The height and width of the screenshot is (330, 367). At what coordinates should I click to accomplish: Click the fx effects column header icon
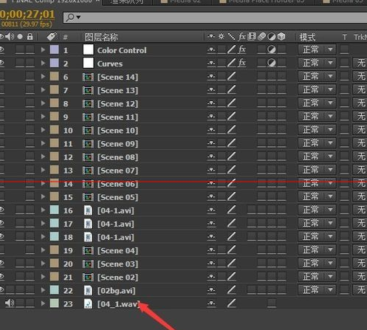coord(242,37)
